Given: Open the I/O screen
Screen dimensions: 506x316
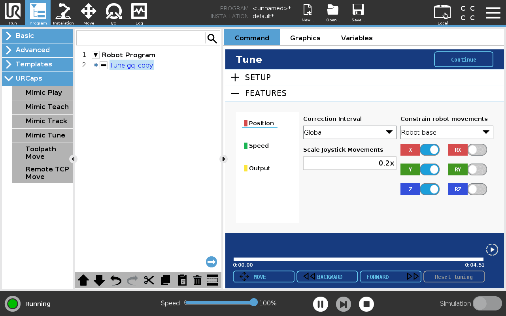Looking at the screenshot, I should 113,13.
